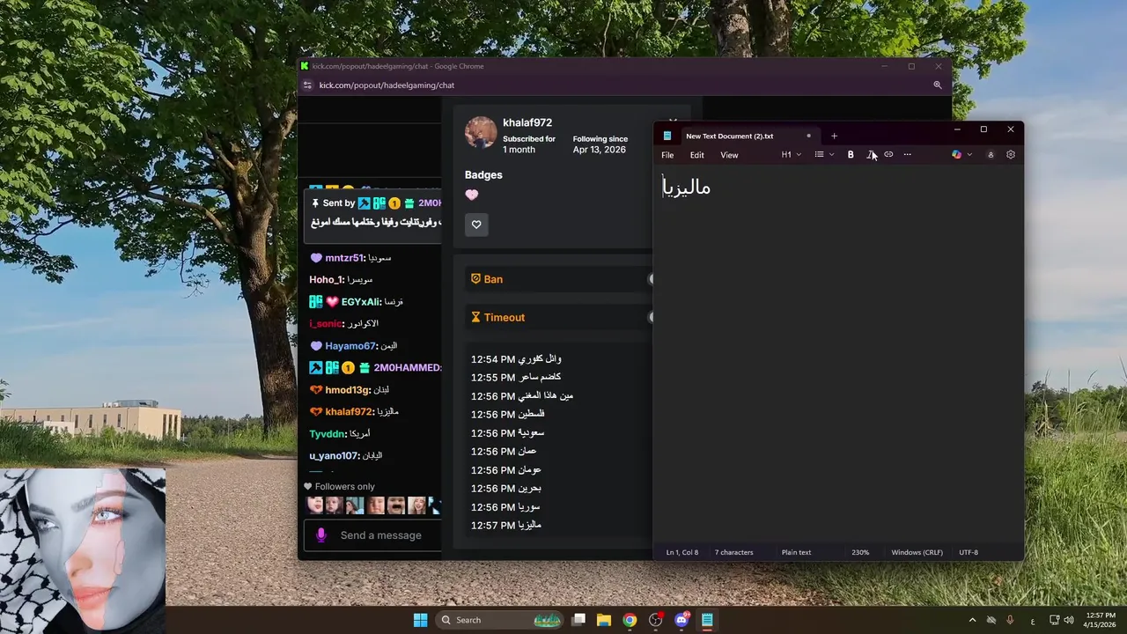Open the H1 heading style dropdown
The width and height of the screenshot is (1127, 634).
(x=792, y=155)
